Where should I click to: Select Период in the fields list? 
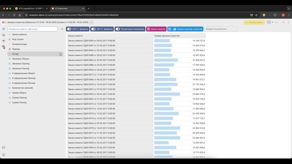pyautogui.click(x=16, y=49)
